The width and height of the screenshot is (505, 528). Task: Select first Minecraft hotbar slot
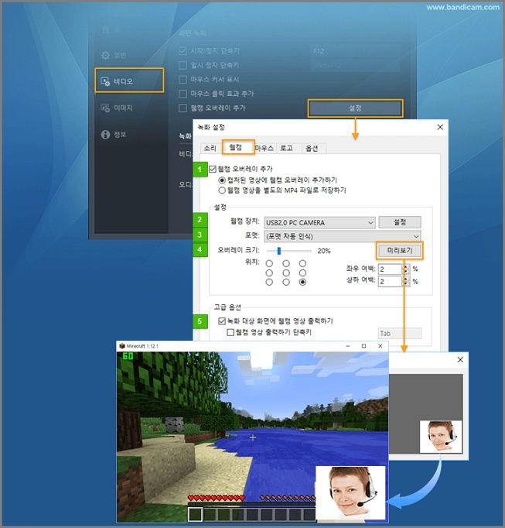(x=195, y=514)
